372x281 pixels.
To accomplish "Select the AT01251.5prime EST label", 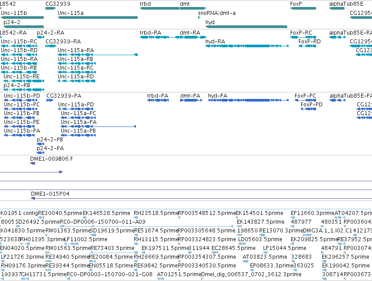I will coord(179,274).
